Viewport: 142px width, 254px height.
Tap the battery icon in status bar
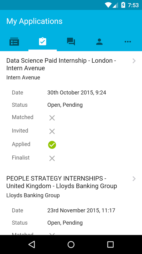pos(123,5)
